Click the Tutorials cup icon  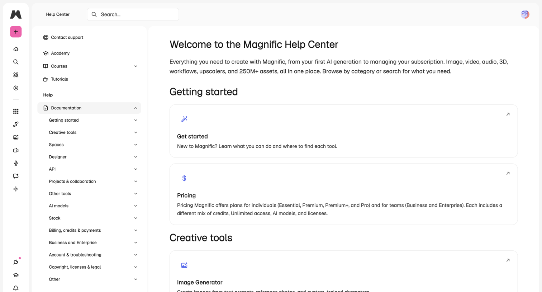click(46, 79)
